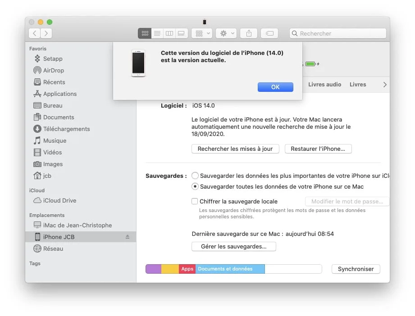Click the Emplacements sidebar section header
Viewport: 415px width, 316px height.
coord(47,215)
